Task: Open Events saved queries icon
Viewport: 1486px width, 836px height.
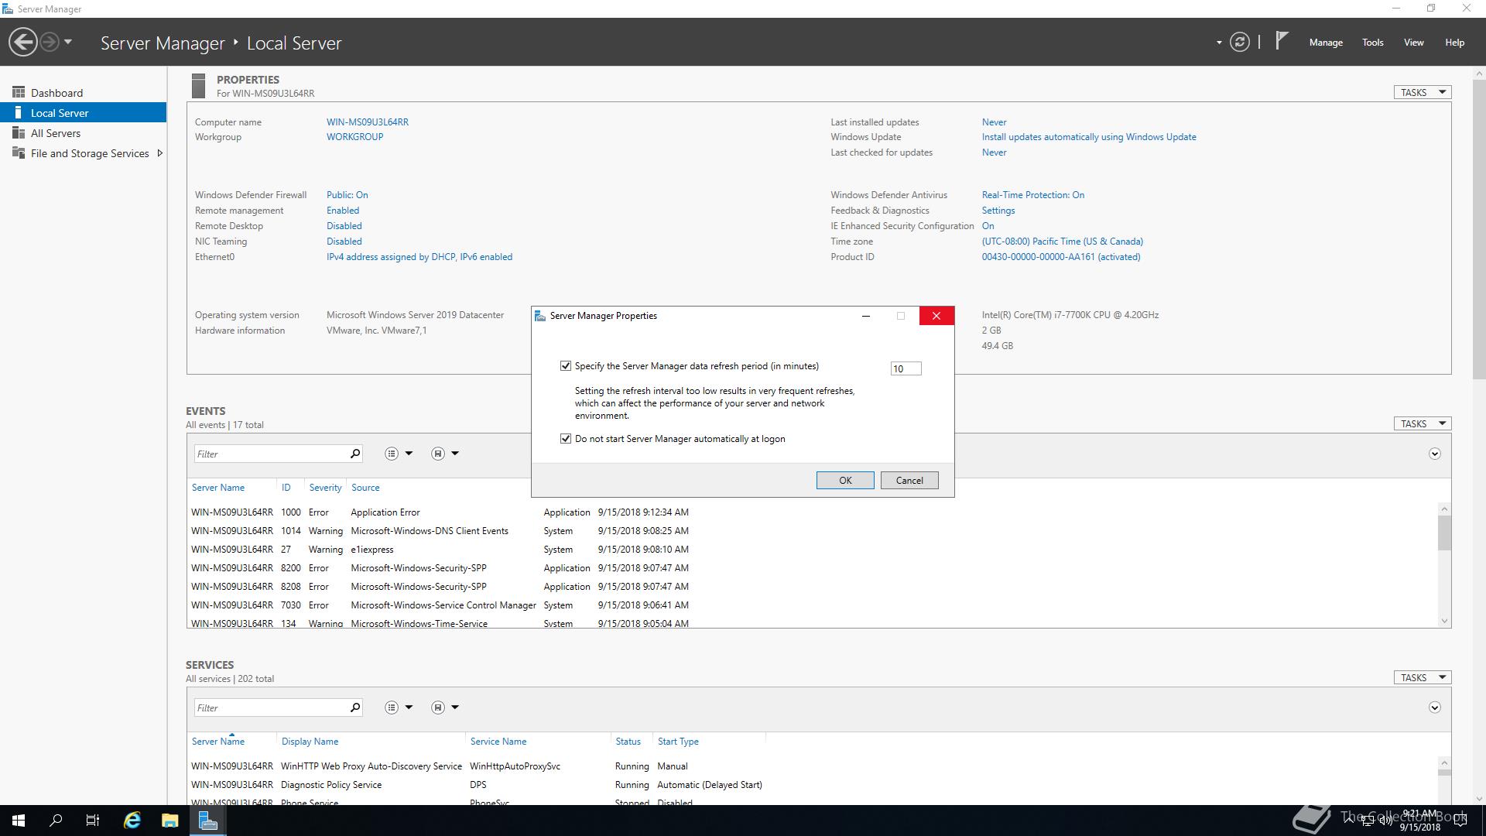Action: click(438, 454)
